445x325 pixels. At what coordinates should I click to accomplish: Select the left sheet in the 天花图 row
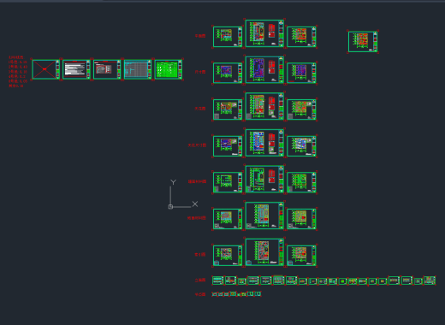228,109
